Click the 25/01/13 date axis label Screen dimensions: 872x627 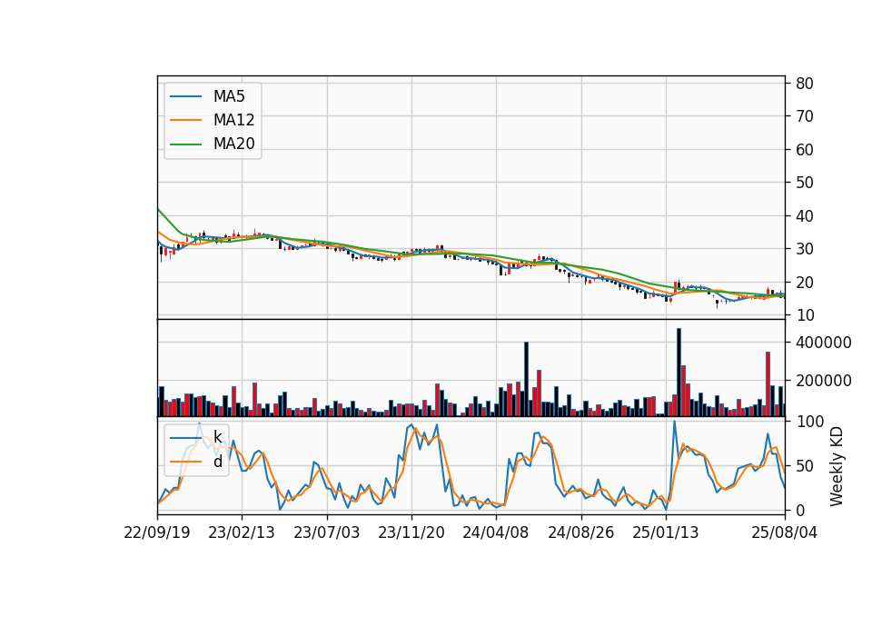tap(665, 532)
